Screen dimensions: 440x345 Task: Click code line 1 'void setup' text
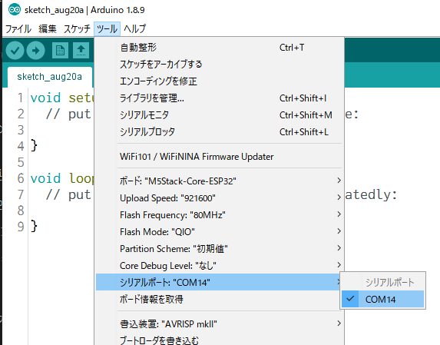pyautogui.click(x=62, y=98)
